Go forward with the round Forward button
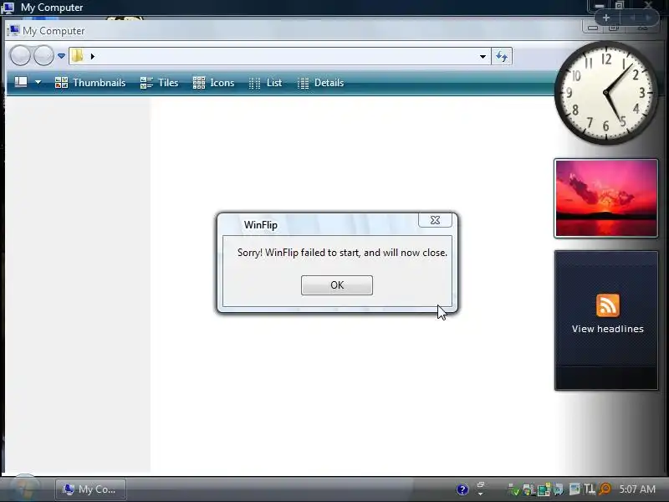 43,55
